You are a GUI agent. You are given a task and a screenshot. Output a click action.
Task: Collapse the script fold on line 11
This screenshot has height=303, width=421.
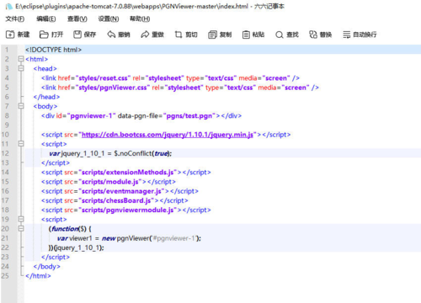(21, 144)
